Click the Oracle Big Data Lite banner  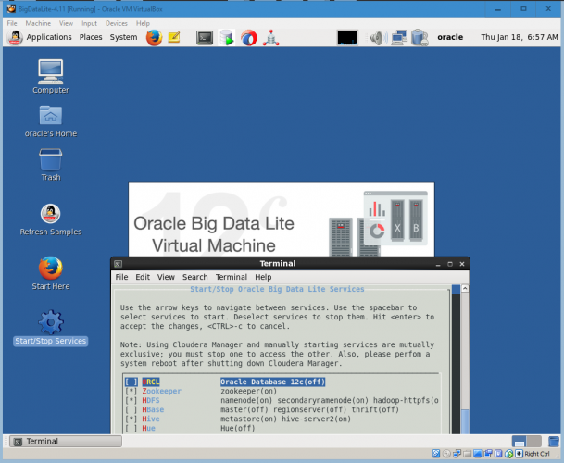coord(282,219)
